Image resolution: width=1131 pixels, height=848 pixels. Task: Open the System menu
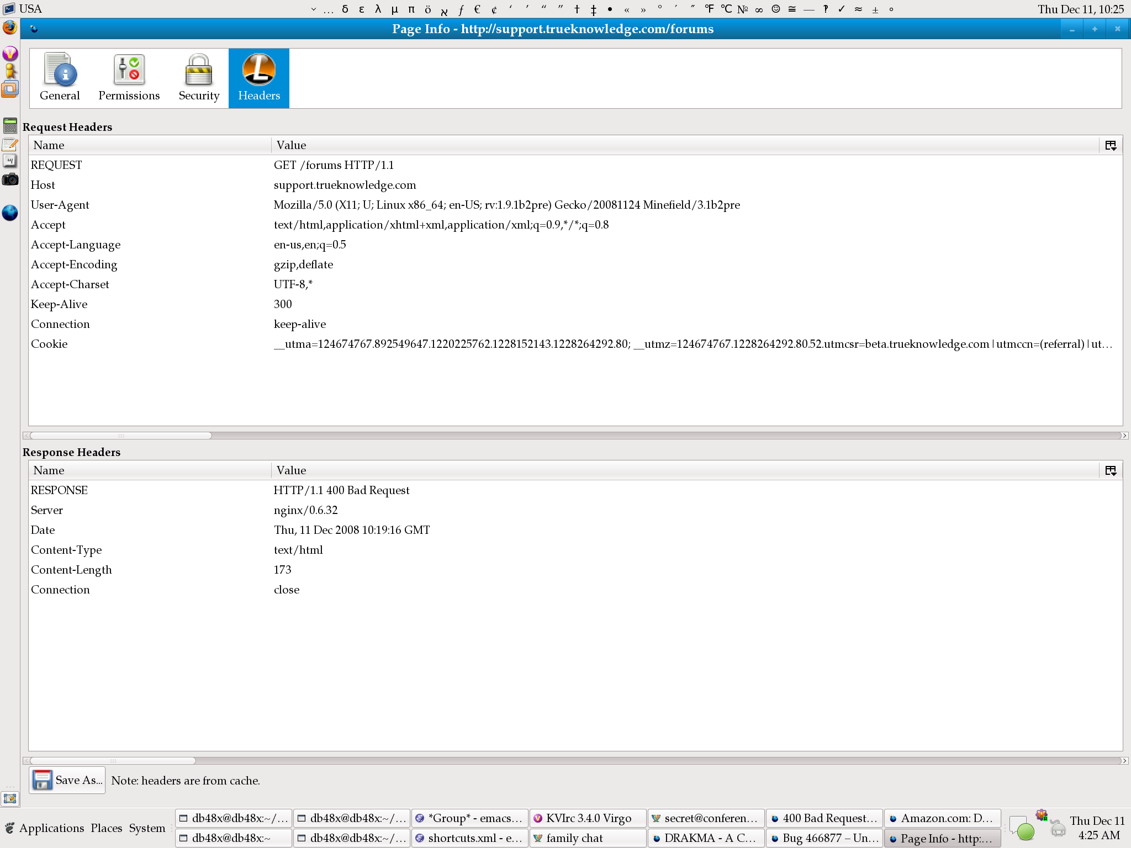[x=147, y=828]
